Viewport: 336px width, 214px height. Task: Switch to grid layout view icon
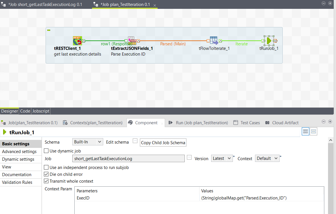coord(305,131)
